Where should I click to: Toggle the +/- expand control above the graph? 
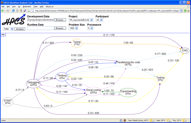pyautogui.click(x=3, y=35)
